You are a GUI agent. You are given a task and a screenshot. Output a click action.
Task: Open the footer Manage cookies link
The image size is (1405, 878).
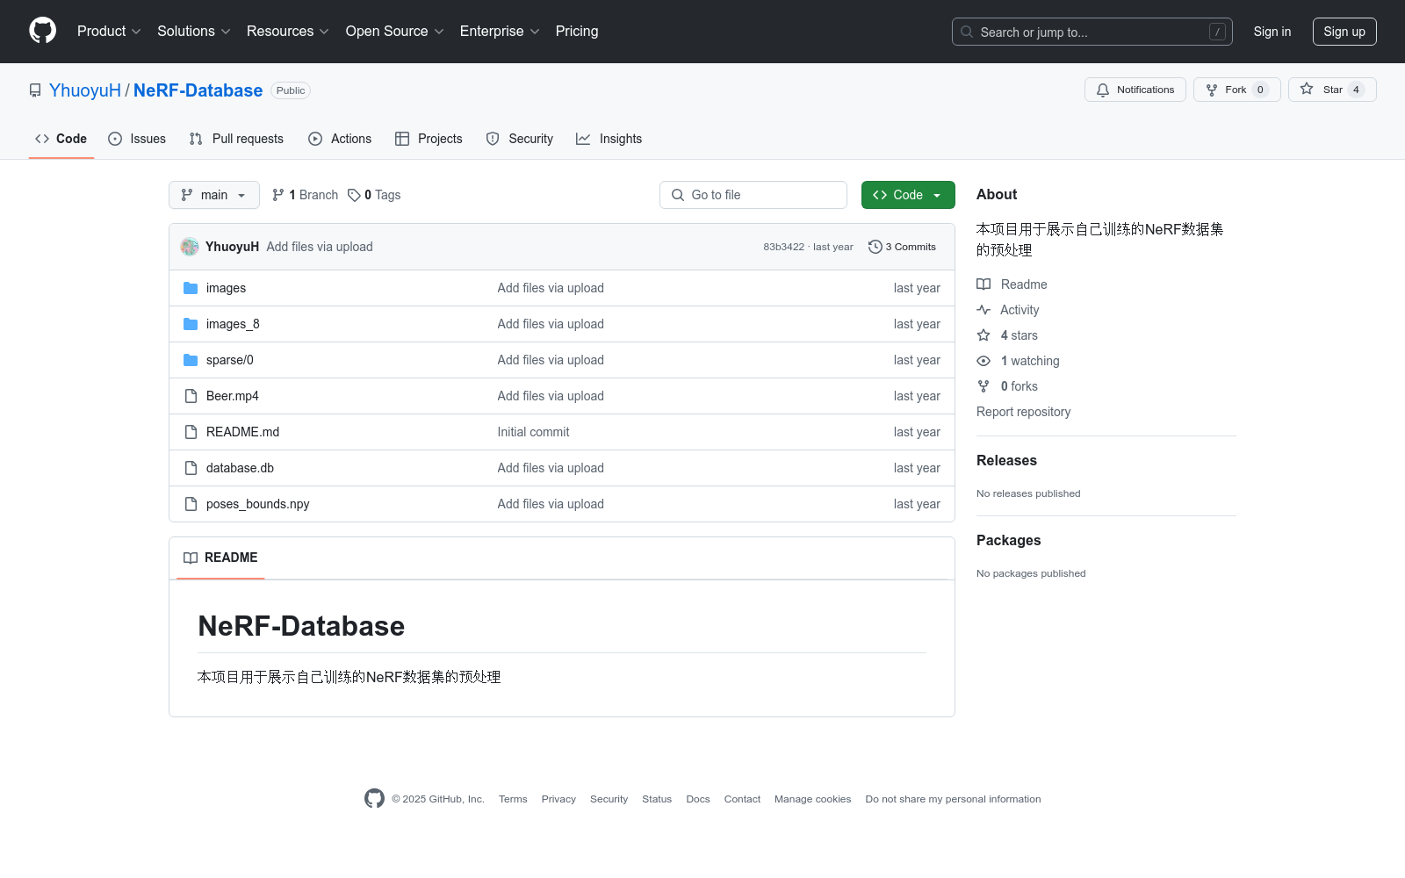[812, 799]
